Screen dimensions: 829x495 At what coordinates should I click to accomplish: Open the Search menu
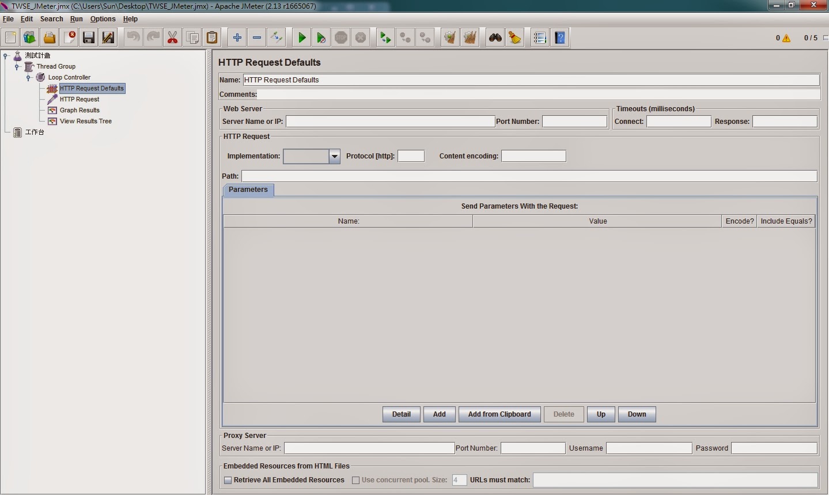(x=51, y=19)
